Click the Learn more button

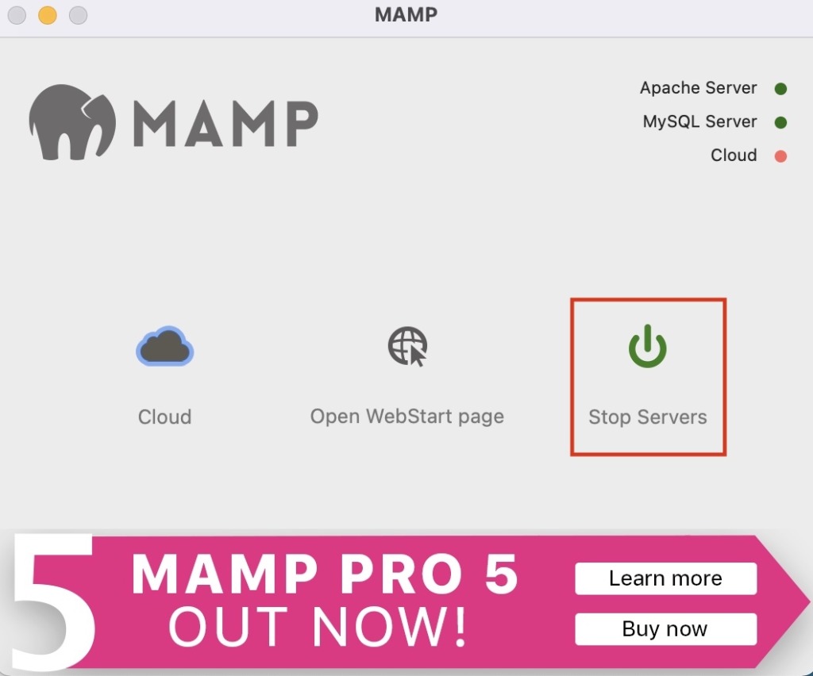coord(666,578)
